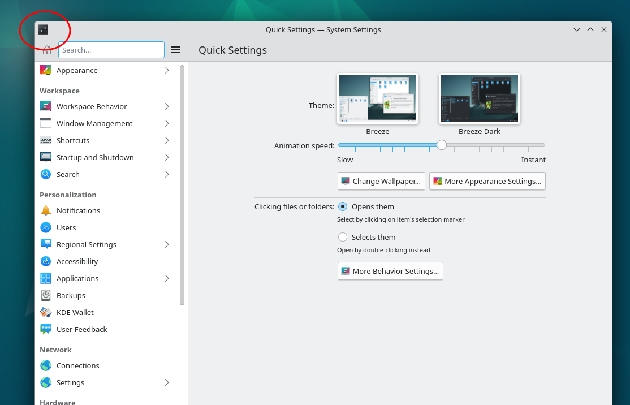Expand the Applications chevron
This screenshot has width=630, height=405.
coord(167,278)
